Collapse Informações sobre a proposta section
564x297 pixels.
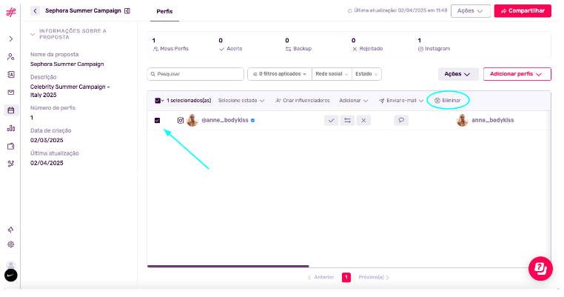click(33, 34)
